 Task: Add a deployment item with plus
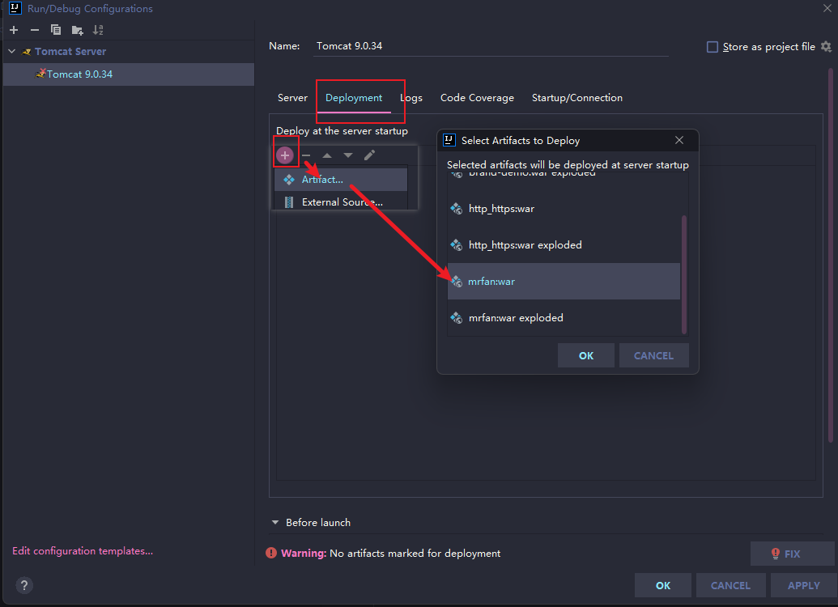pyautogui.click(x=285, y=155)
